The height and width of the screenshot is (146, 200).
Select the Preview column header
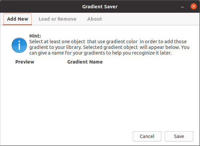point(25,62)
